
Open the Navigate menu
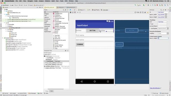[x=30, y=1]
